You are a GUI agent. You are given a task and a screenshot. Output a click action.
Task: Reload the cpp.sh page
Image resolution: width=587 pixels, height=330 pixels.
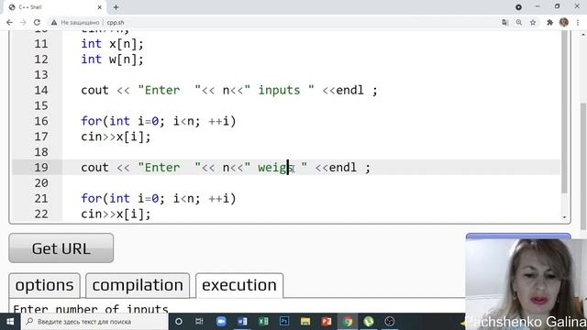point(37,22)
